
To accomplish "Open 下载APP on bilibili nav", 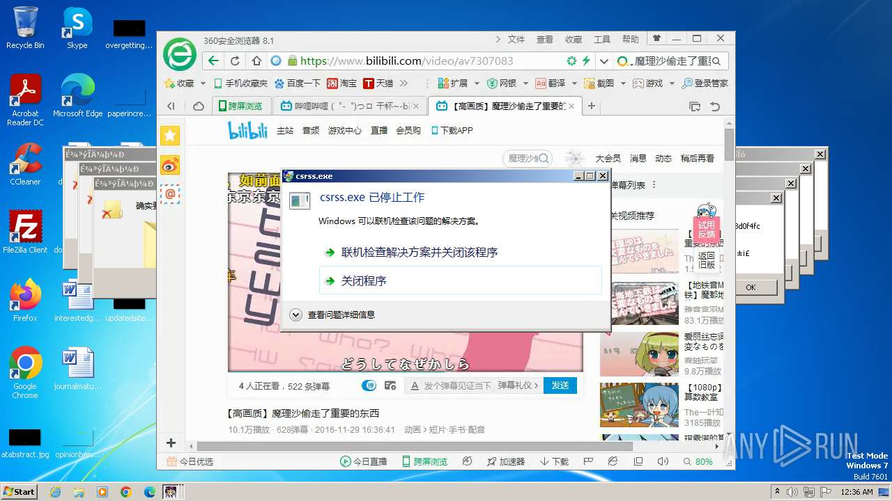I will (x=452, y=130).
